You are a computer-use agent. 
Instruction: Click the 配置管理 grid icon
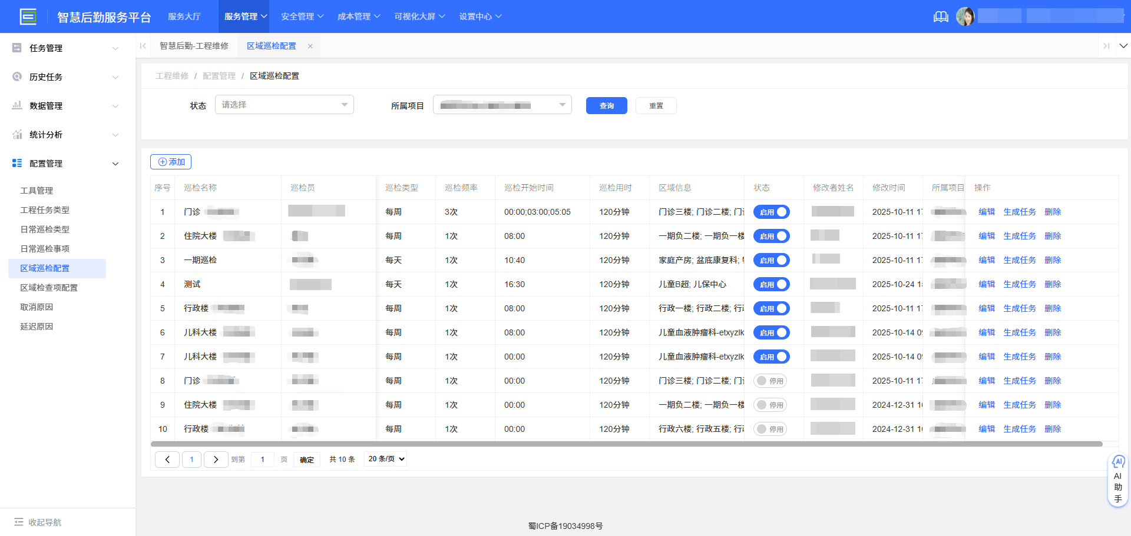click(x=16, y=163)
